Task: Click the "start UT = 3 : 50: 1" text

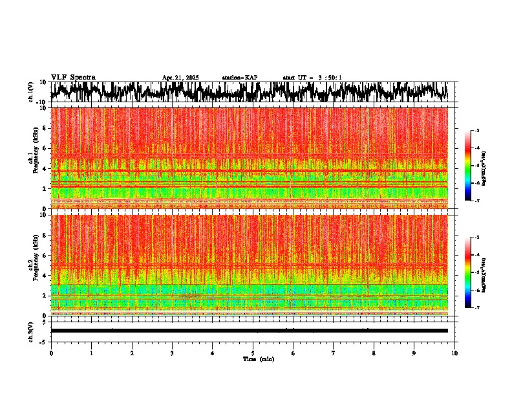Action: point(312,78)
